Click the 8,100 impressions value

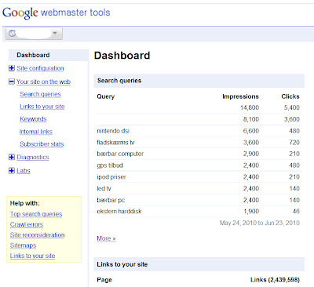(251, 119)
